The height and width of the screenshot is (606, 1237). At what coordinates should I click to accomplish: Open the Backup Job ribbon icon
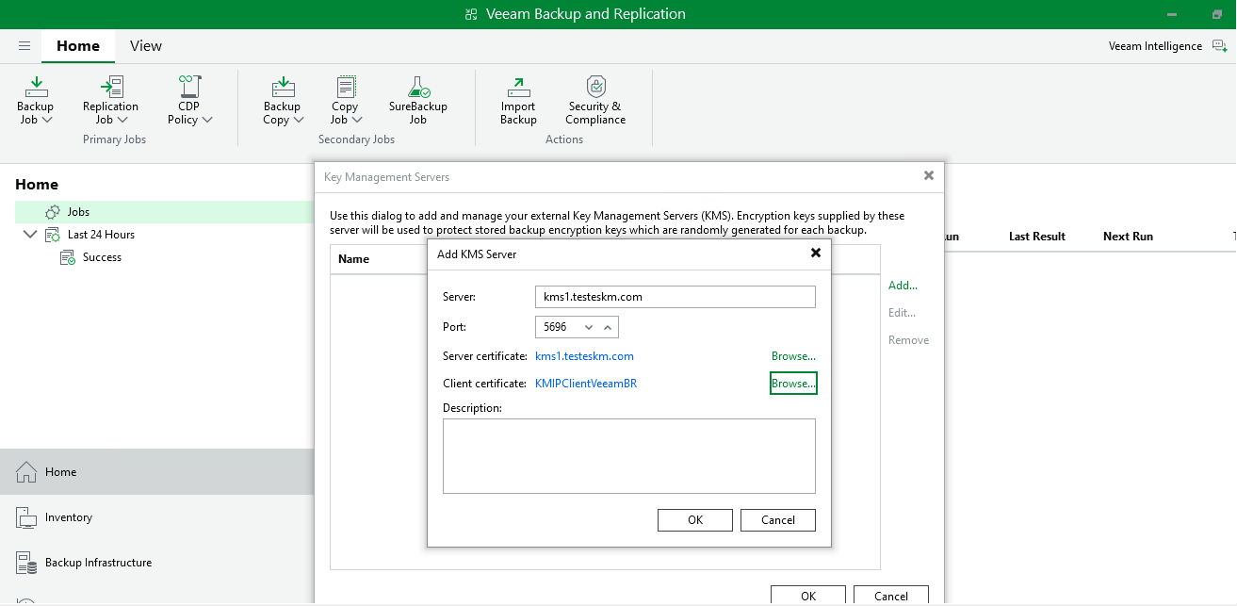(x=36, y=87)
